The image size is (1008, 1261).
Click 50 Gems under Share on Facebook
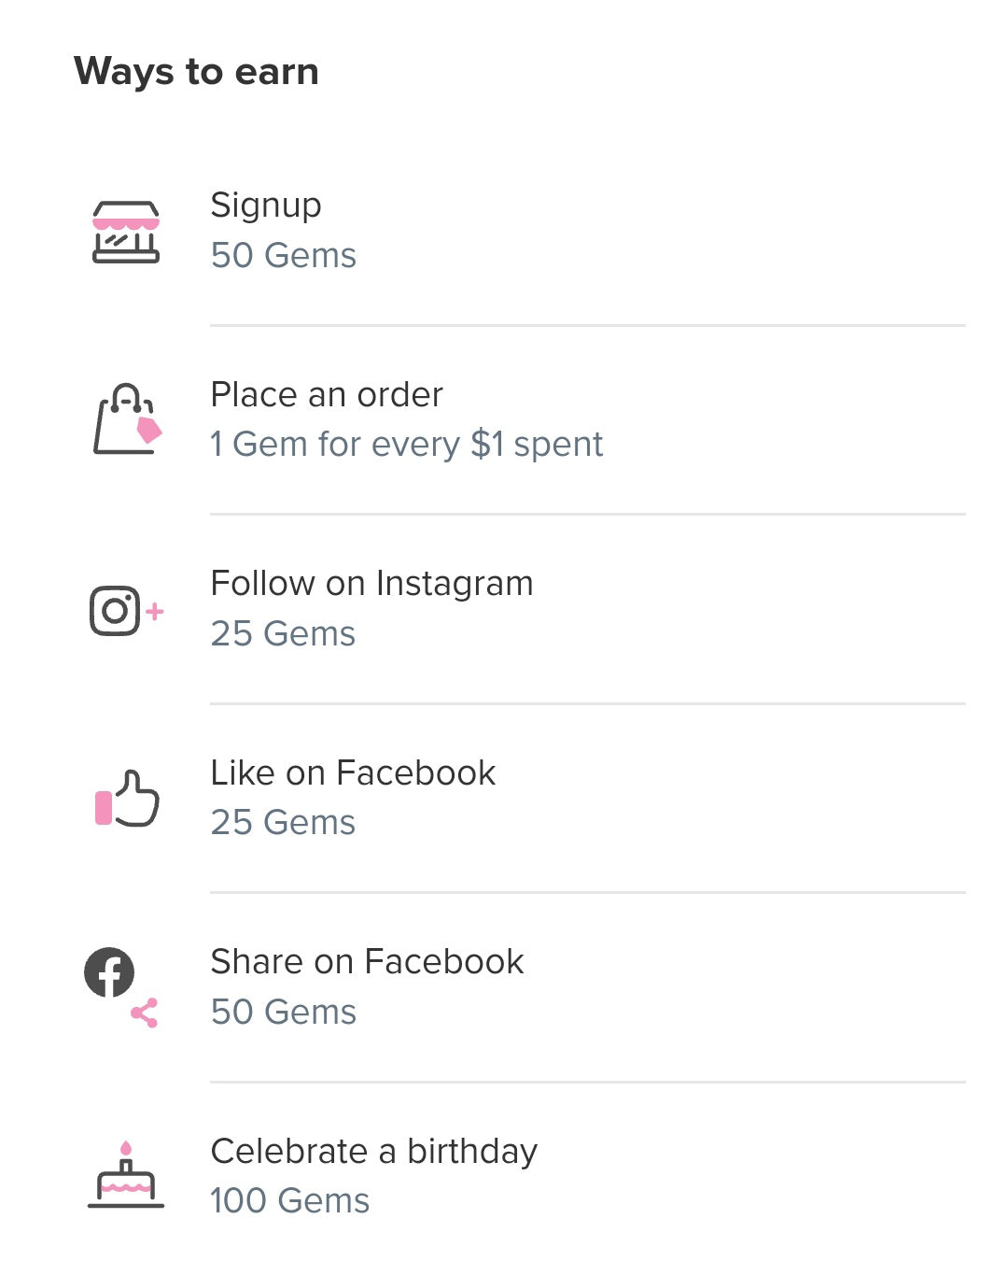point(283,1013)
